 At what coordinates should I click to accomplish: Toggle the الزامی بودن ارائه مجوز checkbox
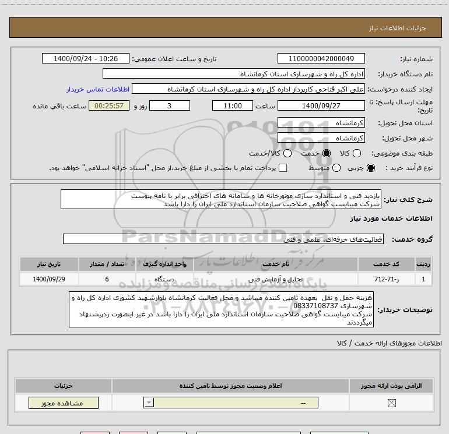coord(391,403)
